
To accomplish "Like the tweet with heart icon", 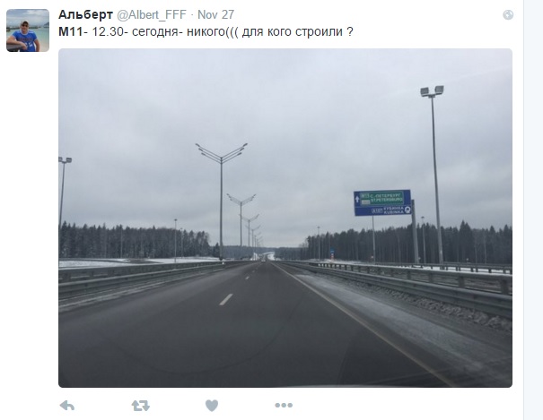I will (x=212, y=406).
